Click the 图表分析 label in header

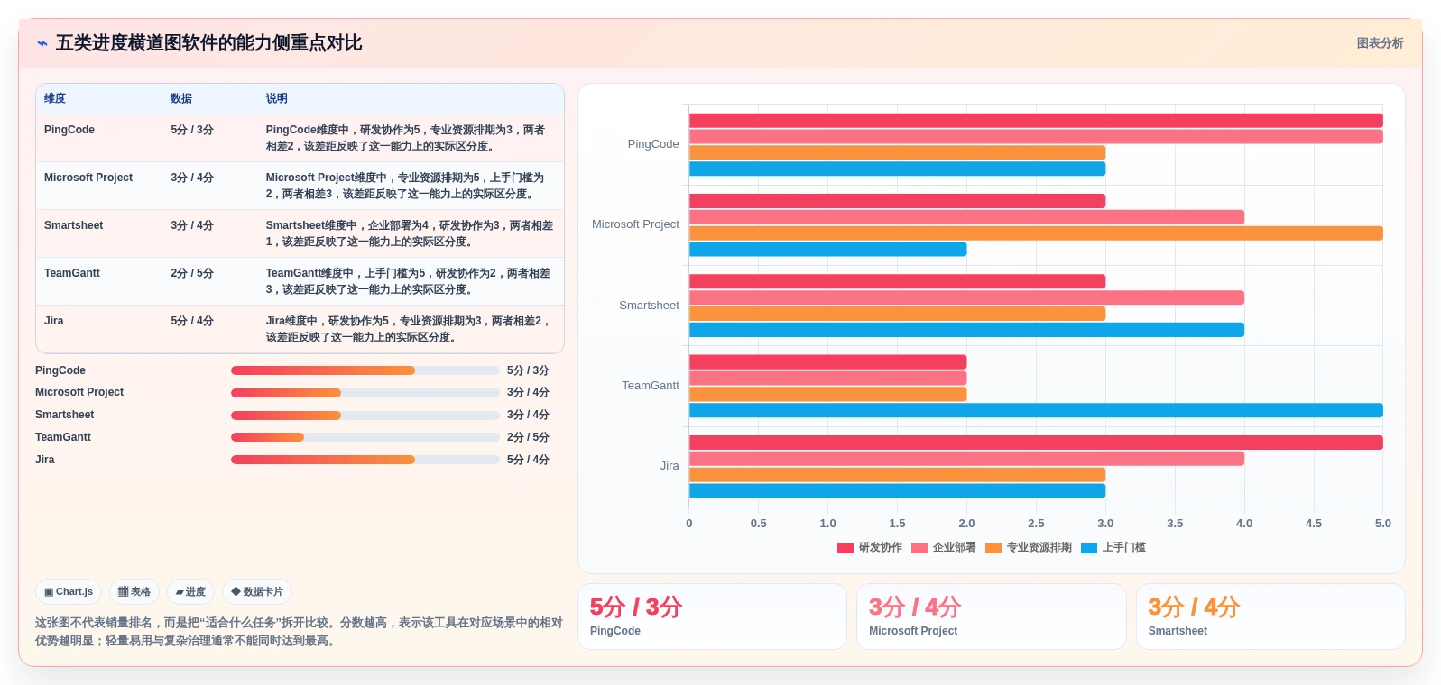click(1380, 43)
